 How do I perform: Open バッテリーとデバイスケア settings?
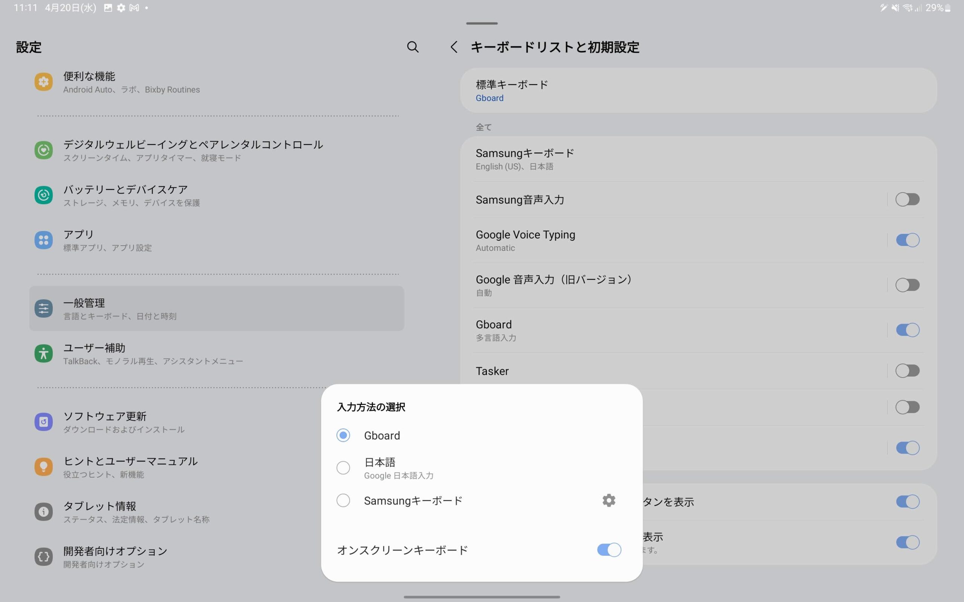click(217, 195)
